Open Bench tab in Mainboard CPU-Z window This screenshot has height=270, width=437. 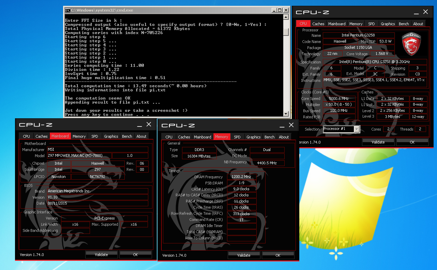[x=127, y=136]
